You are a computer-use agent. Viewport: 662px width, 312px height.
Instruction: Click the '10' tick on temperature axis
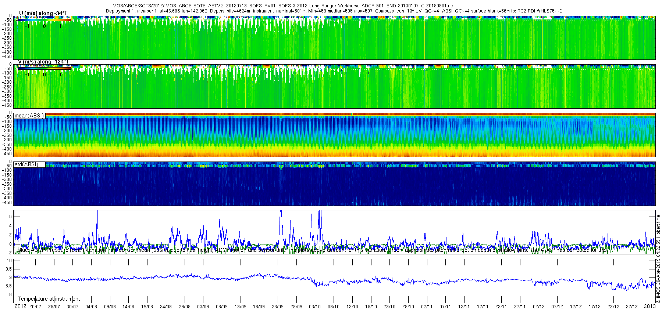[x=10, y=261]
